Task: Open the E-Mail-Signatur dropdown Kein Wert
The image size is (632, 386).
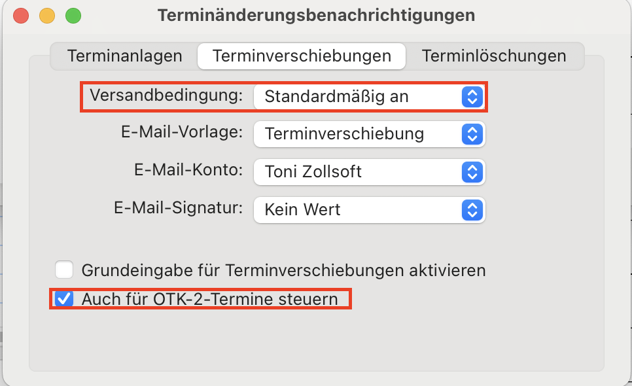Action: click(x=369, y=210)
